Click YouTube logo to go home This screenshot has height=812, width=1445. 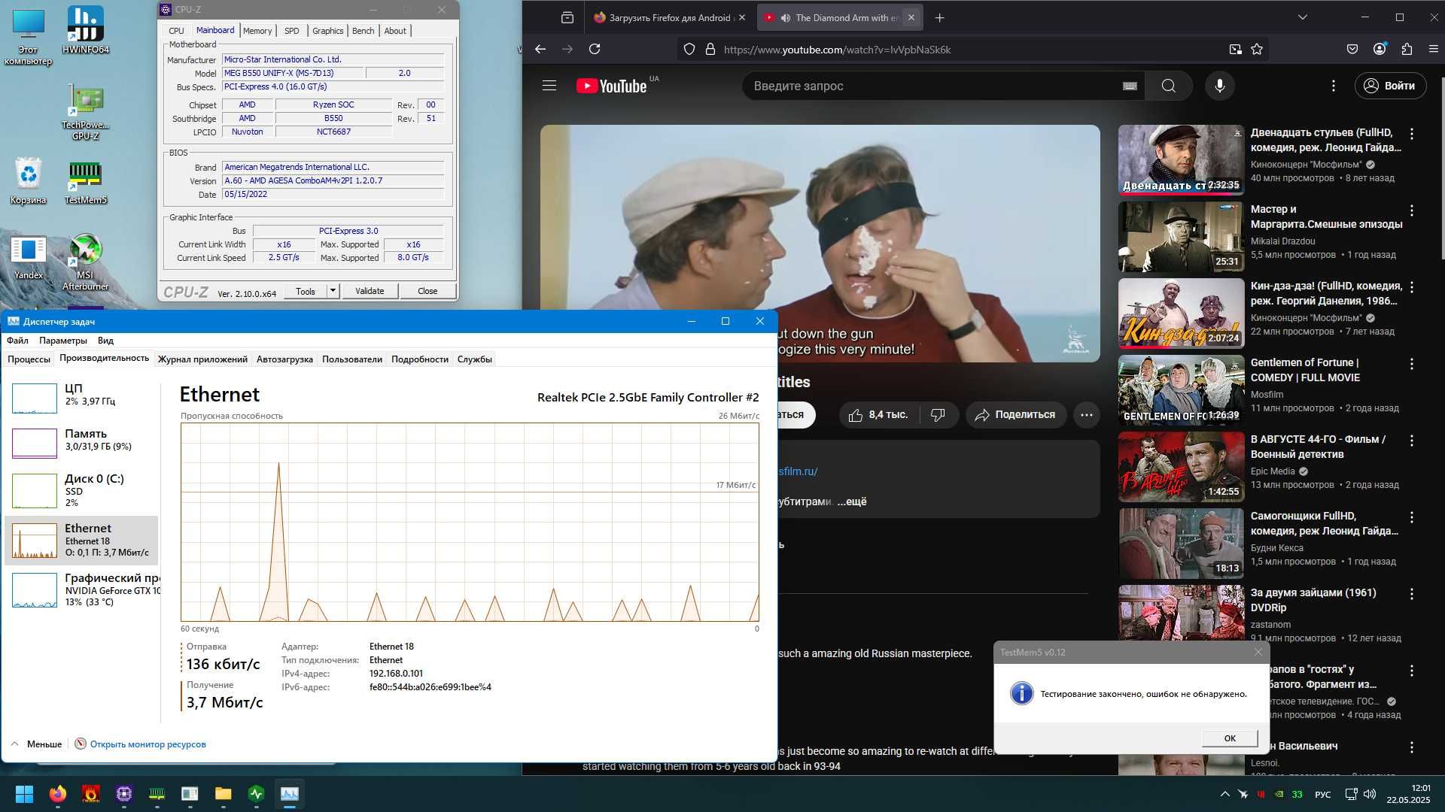click(x=611, y=86)
